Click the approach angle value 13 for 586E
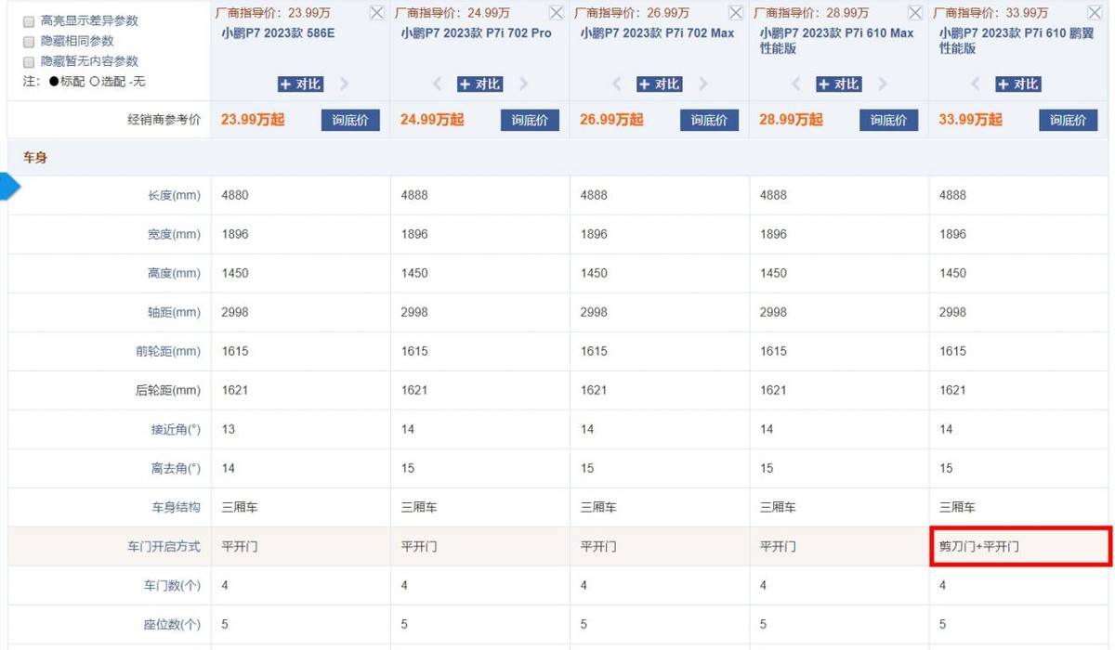1115x650 pixels. click(229, 429)
